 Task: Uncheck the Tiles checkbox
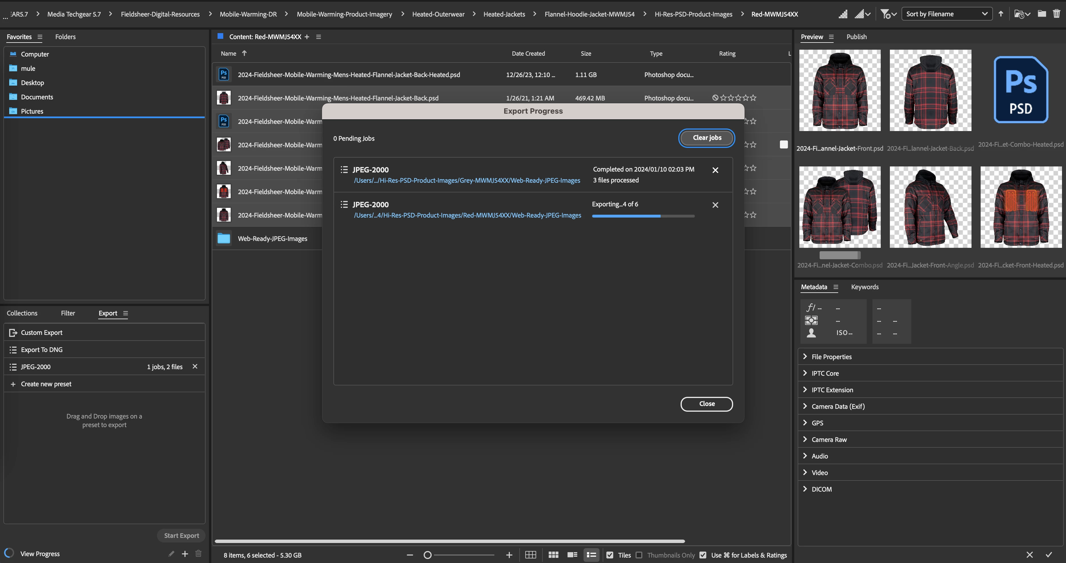pos(610,555)
